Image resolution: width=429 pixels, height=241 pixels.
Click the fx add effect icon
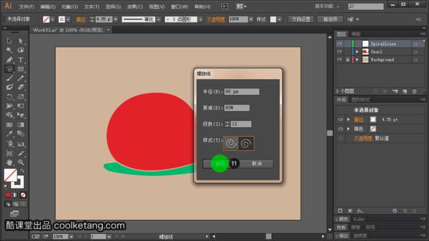pyautogui.click(x=360, y=211)
